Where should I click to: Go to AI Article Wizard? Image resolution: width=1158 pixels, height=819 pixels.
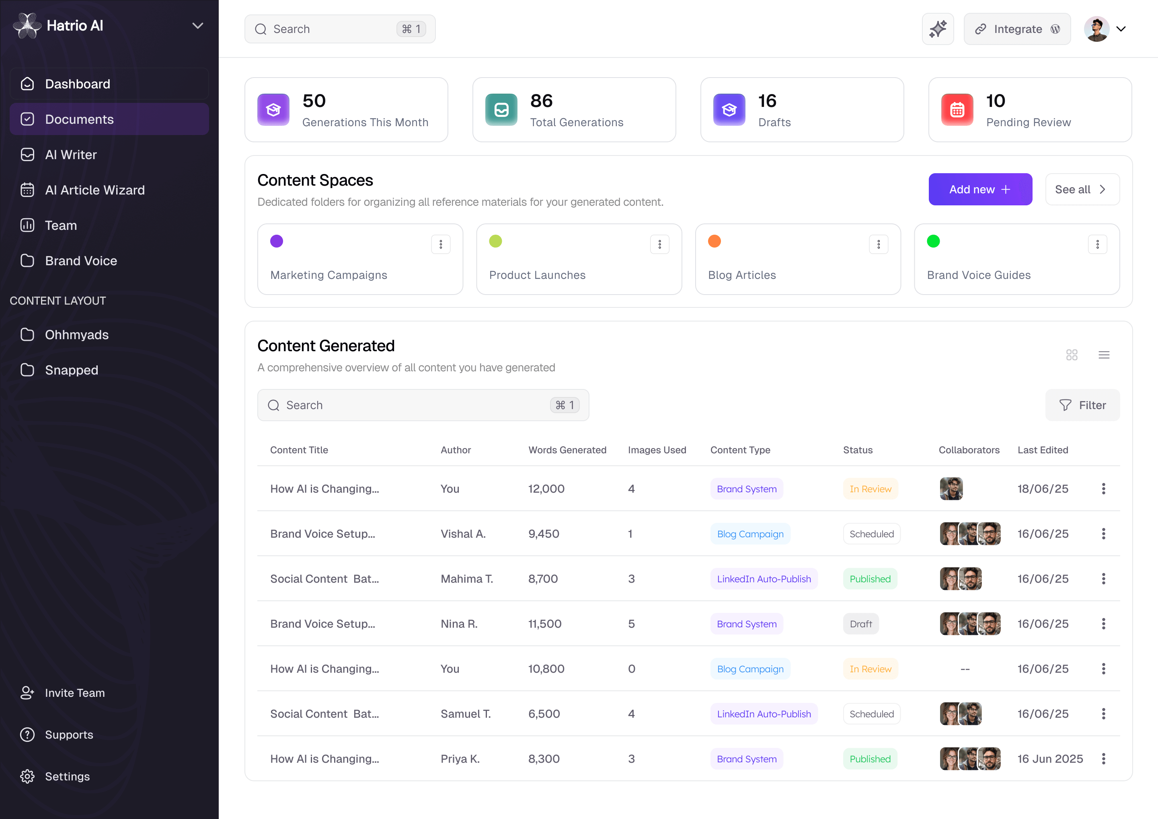95,190
